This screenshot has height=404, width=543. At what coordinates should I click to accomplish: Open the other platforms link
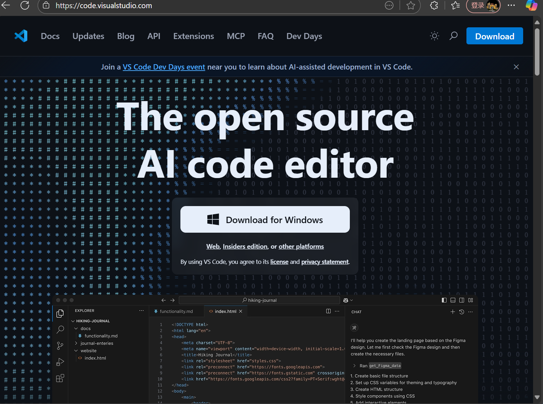click(x=301, y=247)
